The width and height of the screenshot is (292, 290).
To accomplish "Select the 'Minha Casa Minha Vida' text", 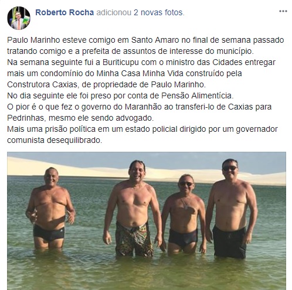I will coord(140,73).
